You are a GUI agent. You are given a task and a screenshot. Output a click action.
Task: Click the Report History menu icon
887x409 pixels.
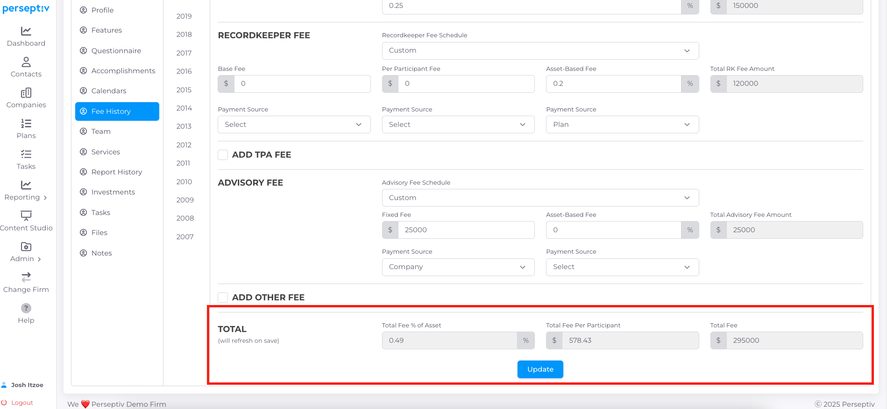(84, 172)
